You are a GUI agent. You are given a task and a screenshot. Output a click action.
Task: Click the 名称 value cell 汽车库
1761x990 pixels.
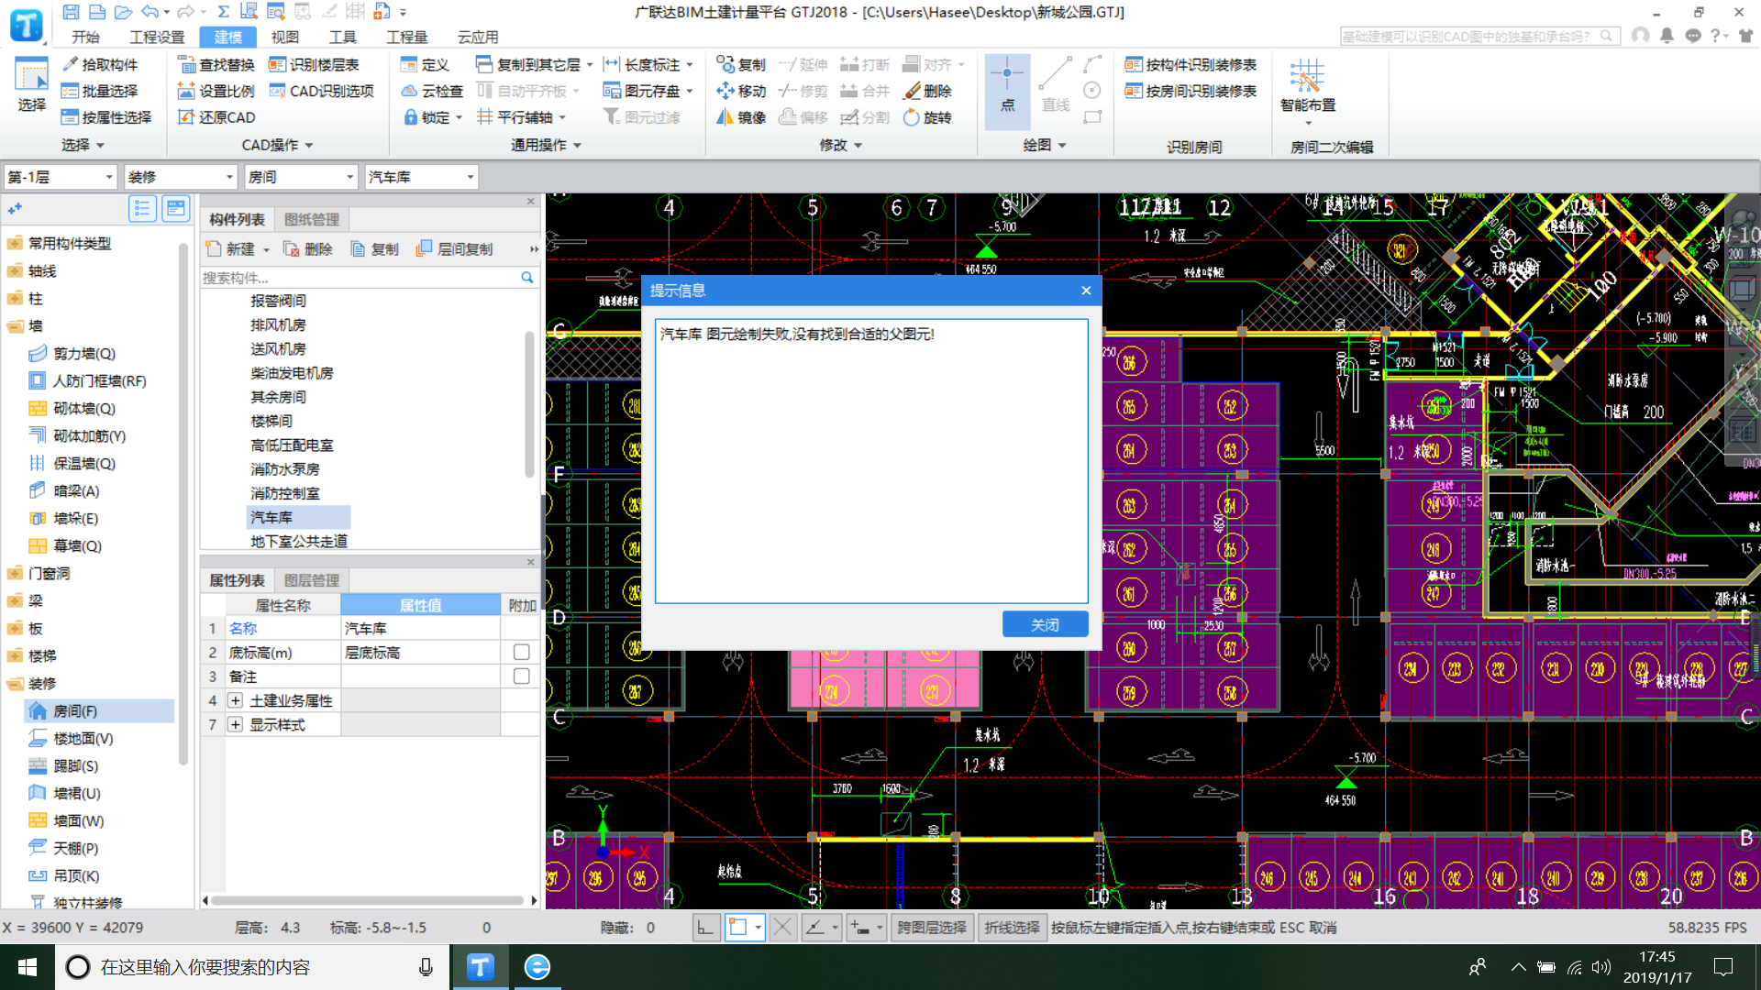(420, 628)
